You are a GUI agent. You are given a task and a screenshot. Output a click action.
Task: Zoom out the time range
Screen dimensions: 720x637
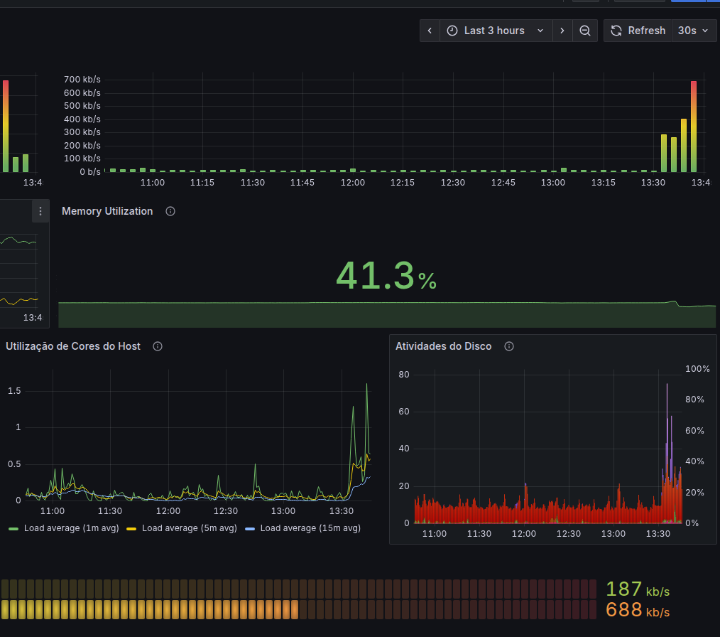584,31
